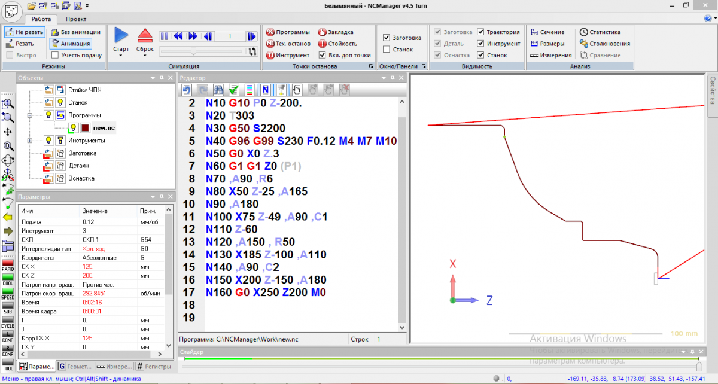The width and height of the screenshot is (718, 384).
Task: Click the editor hand pointer icon
Action: tap(297, 90)
